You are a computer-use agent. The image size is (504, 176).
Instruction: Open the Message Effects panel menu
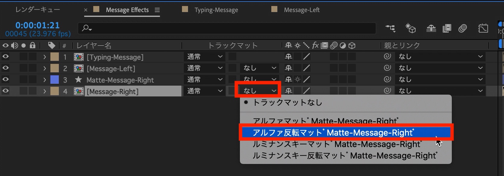click(157, 10)
